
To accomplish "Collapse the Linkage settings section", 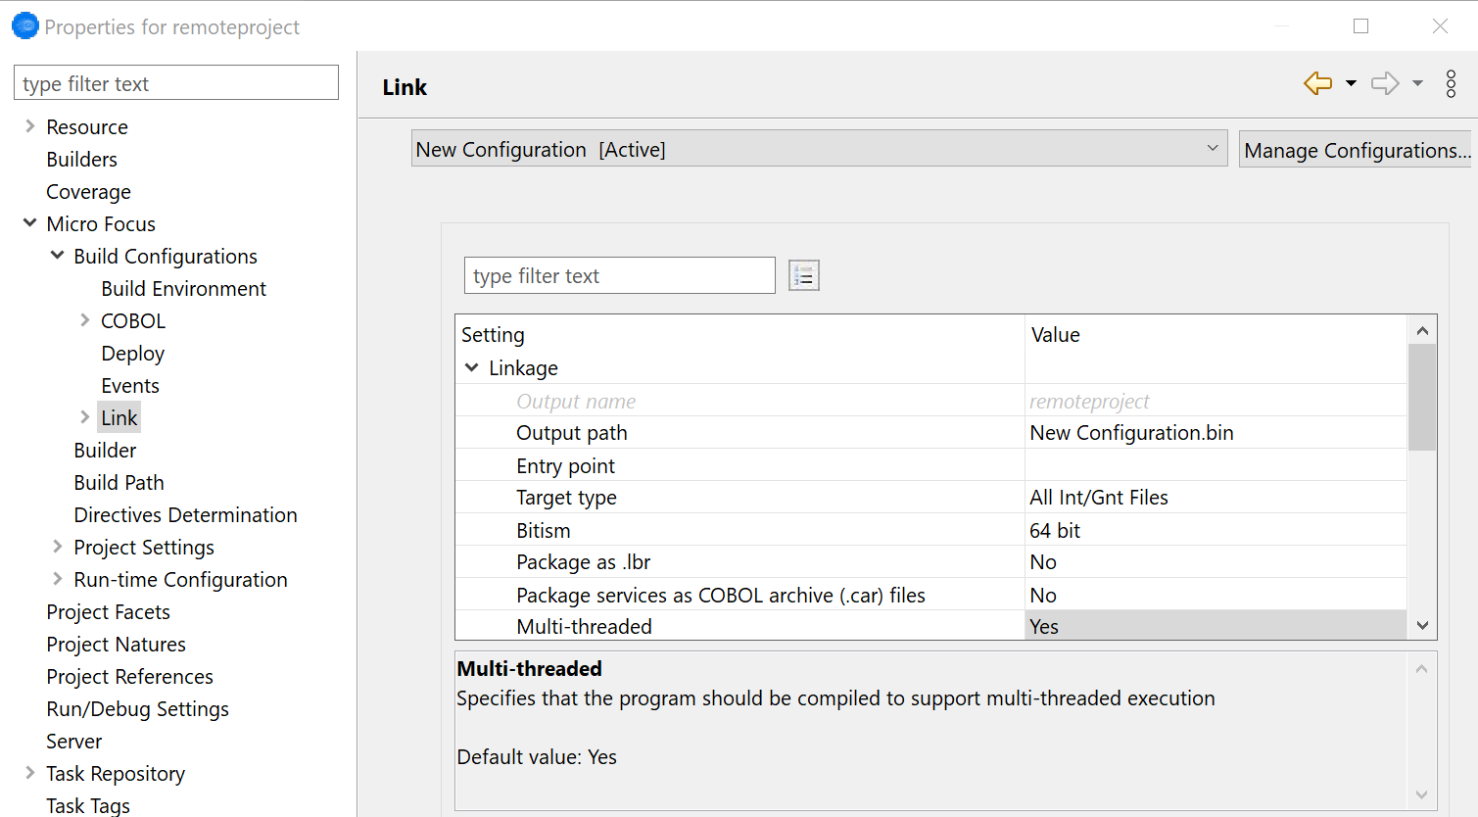I will (473, 367).
